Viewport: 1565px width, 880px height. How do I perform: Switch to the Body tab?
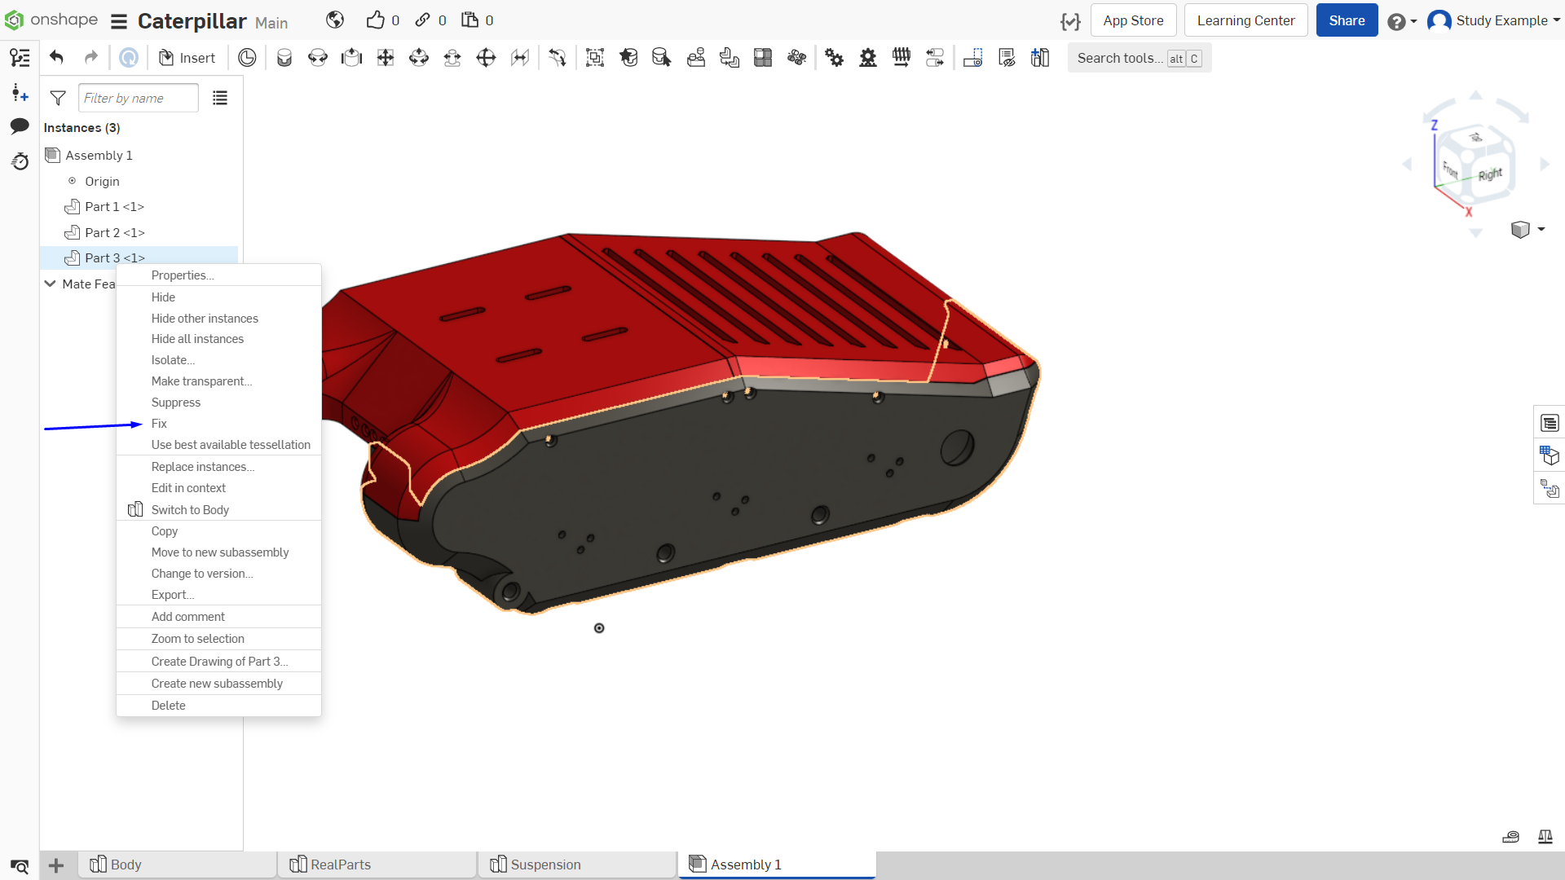tap(178, 865)
